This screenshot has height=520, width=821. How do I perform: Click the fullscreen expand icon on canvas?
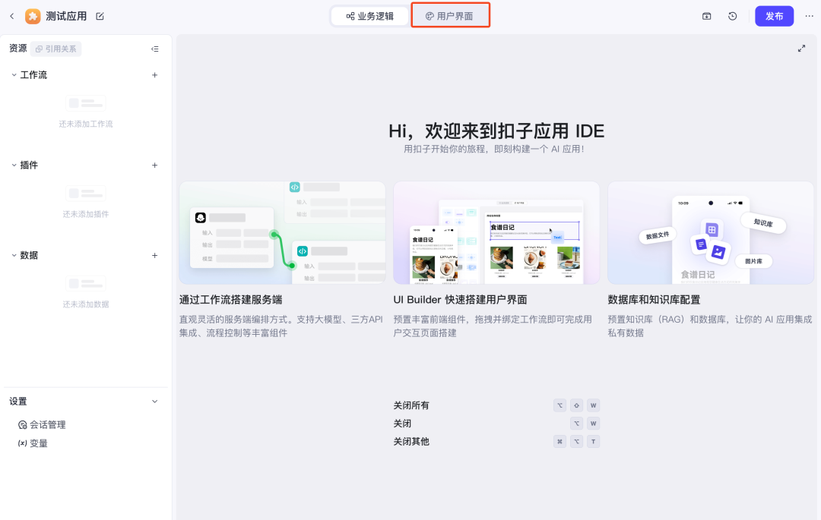pos(801,48)
